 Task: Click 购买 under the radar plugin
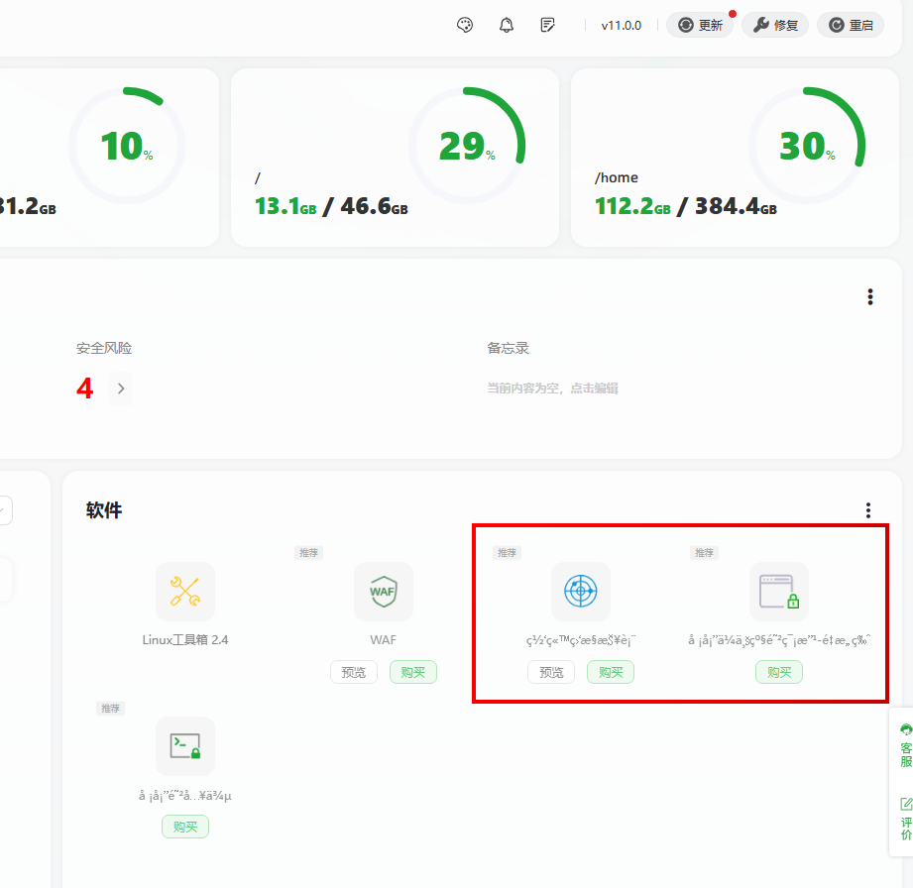point(611,673)
